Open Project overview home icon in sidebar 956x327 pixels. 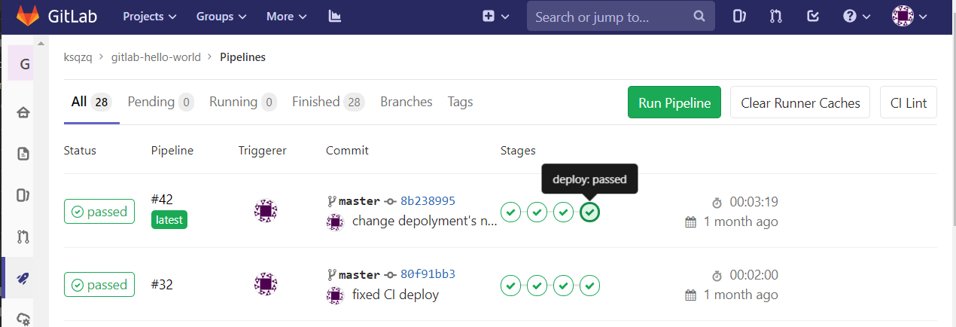23,113
